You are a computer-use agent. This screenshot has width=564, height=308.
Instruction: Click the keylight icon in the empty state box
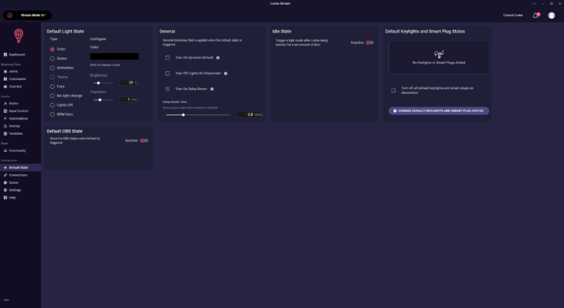tap(439, 54)
